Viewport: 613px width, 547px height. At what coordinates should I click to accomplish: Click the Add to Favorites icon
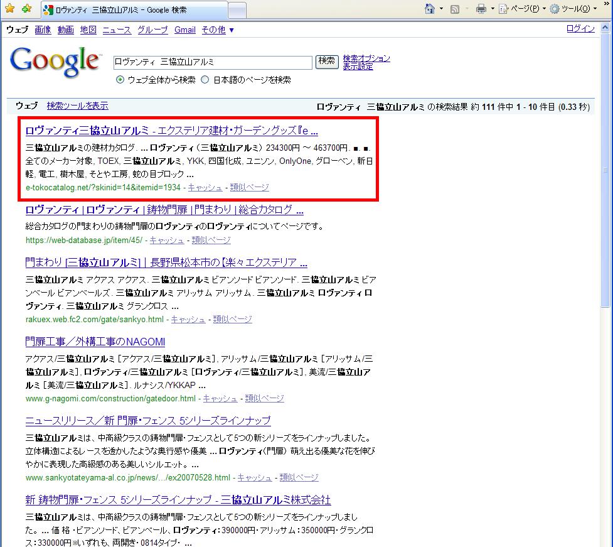[x=26, y=9]
